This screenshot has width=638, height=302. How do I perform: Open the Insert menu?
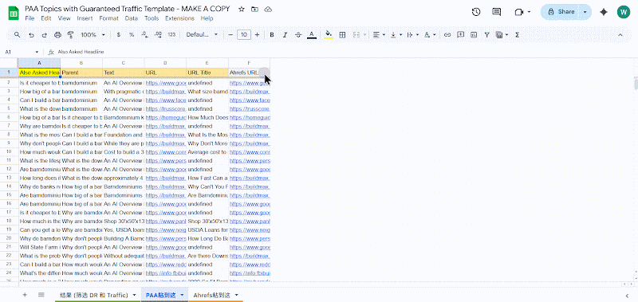[85, 18]
